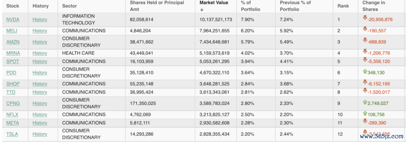
Task: View History for MRNA row
Action: tap(40, 53)
